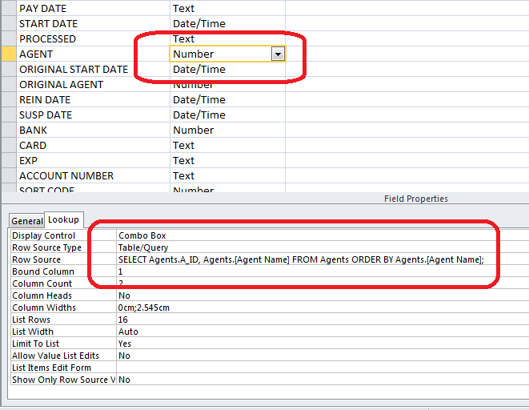Click the List Rows value 16

pyautogui.click(x=122, y=320)
